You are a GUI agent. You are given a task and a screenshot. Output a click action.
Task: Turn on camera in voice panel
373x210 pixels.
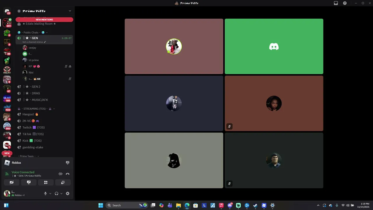click(x=12, y=182)
